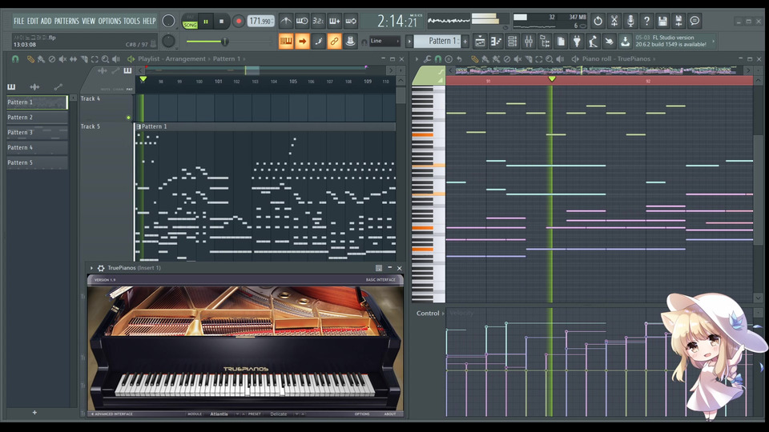Click the chat speech bubble icon

pos(695,21)
